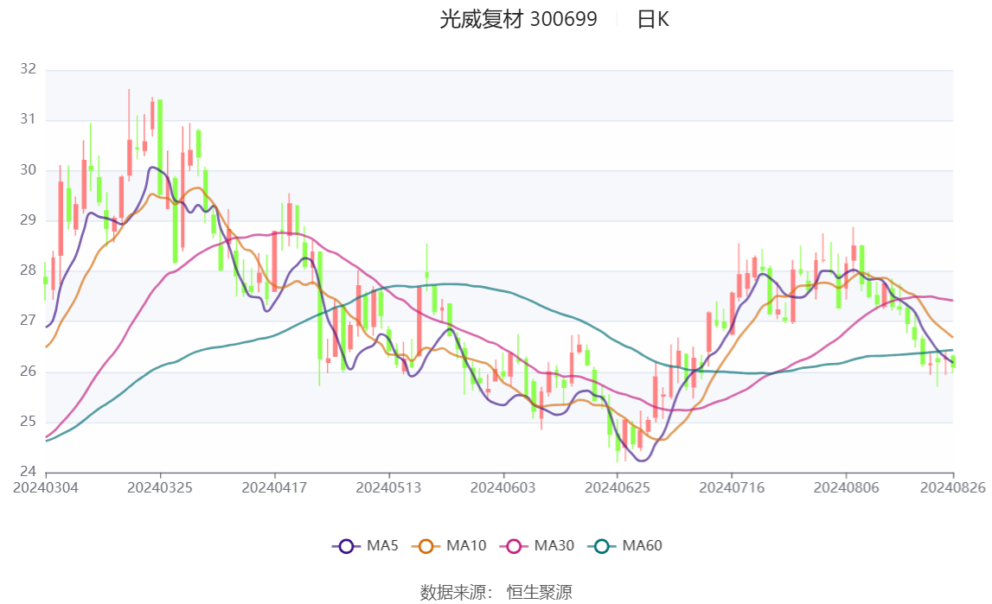Click the y-axis value 28

click(x=29, y=270)
